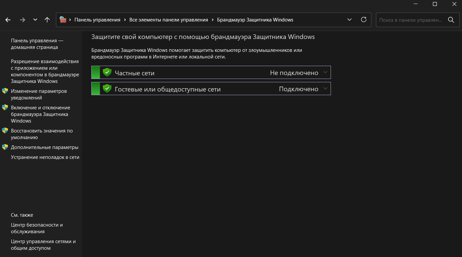Expand the Гостевые или общедоступные сети section
462x257 pixels.
325,89
